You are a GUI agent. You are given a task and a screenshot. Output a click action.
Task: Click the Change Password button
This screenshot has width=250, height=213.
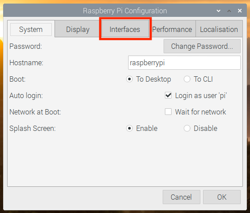coord(202,46)
